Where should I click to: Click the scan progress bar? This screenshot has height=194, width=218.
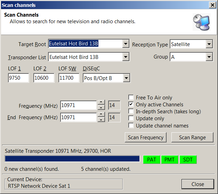click(72, 159)
